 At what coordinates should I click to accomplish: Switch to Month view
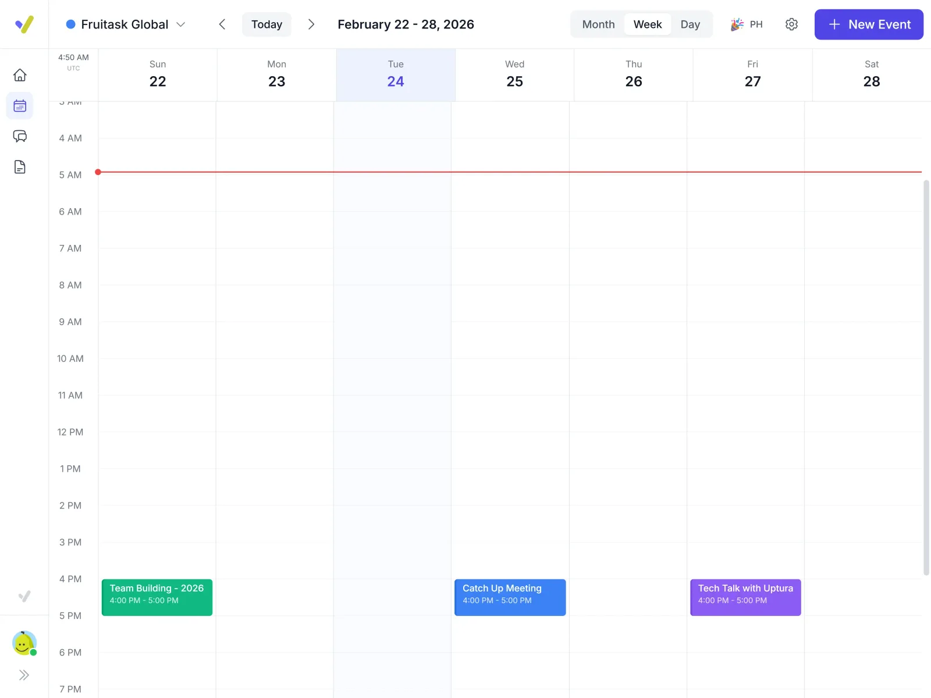tap(598, 24)
